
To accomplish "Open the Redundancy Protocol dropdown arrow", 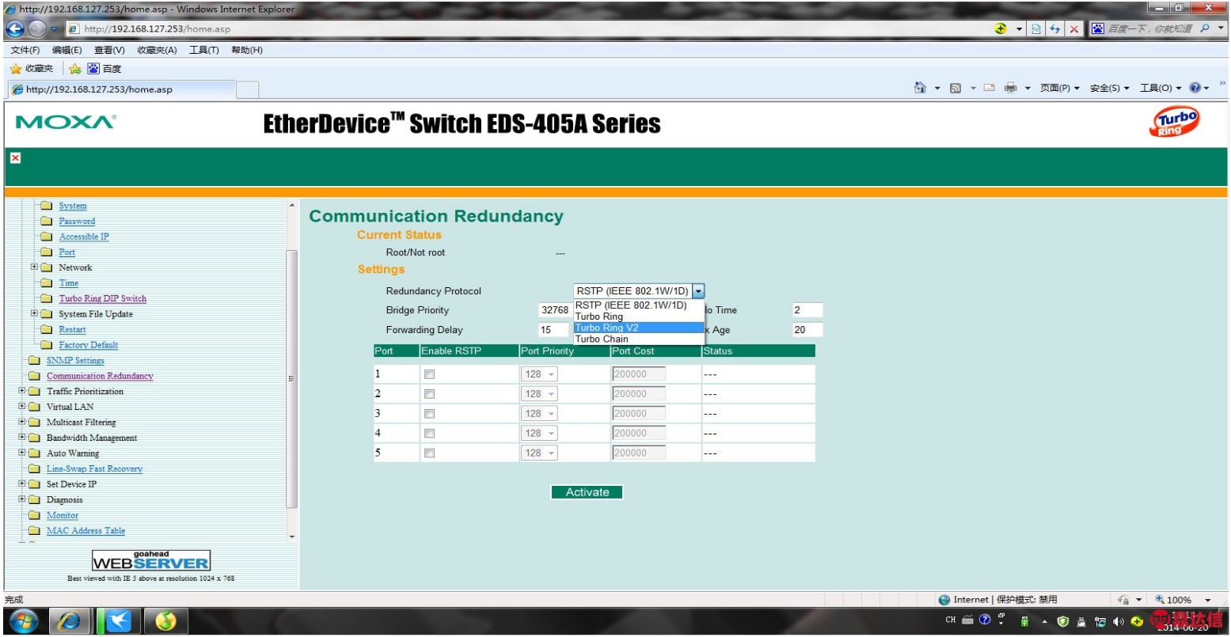I will point(698,291).
